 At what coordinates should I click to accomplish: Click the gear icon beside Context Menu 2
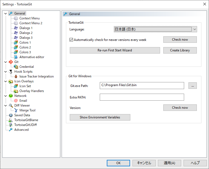(16, 23)
